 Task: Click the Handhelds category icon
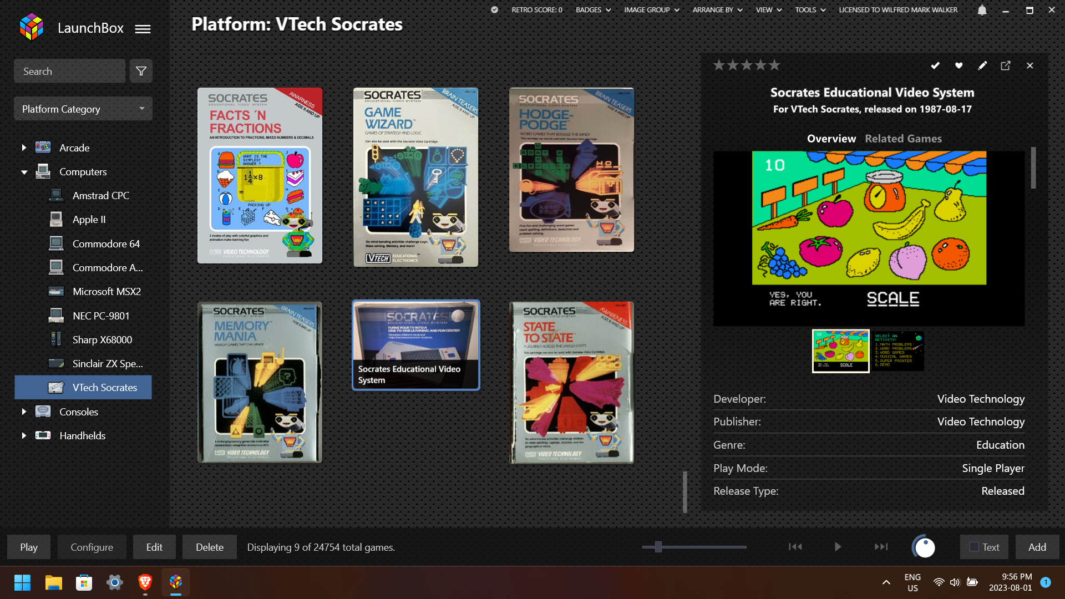click(43, 435)
